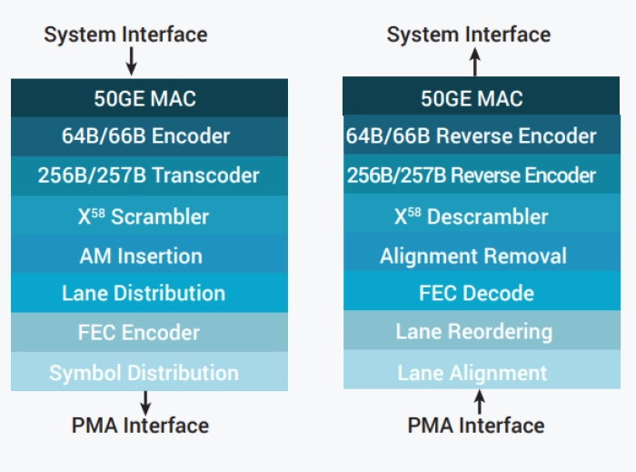
Task: Select the AM Insertion block
Action: (x=149, y=254)
